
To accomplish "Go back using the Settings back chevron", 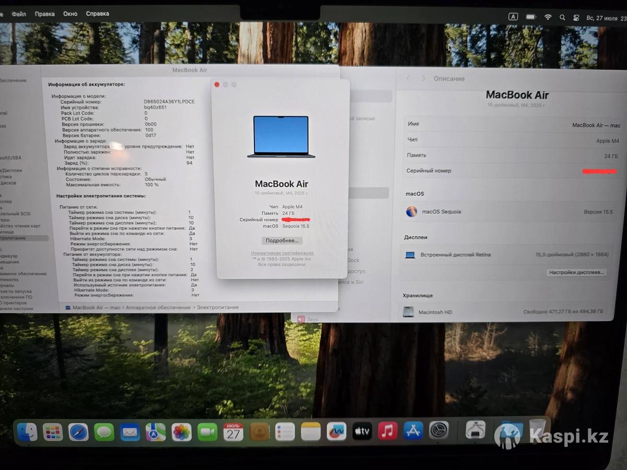I will 409,78.
